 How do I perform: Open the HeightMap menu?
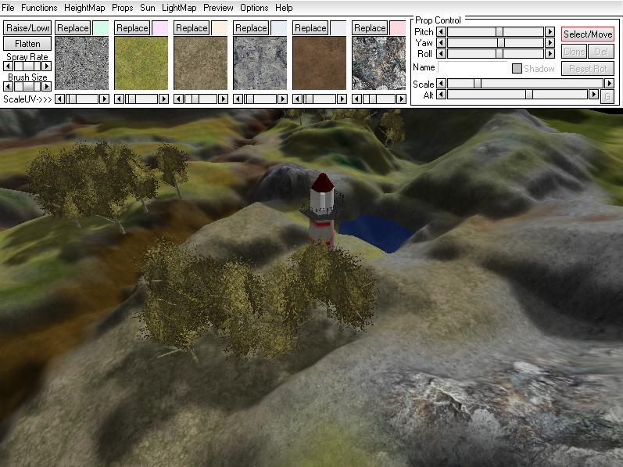84,8
